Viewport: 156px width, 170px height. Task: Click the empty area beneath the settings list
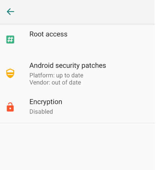pyautogui.click(x=77, y=146)
